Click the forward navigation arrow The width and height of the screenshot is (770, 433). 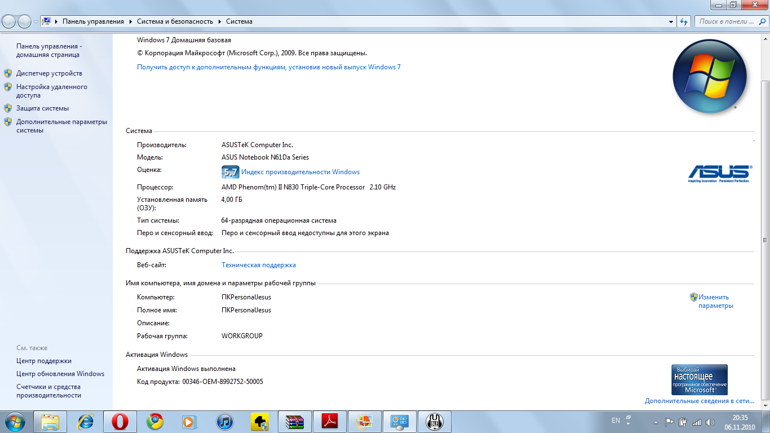pos(25,21)
